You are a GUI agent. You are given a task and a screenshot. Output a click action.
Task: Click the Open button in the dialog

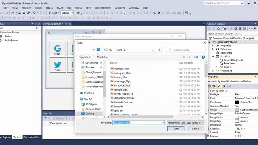coord(176,129)
